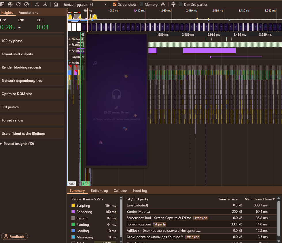Click the reload and record icon
Viewport: 282px width, 243px height.
coord(18,4)
